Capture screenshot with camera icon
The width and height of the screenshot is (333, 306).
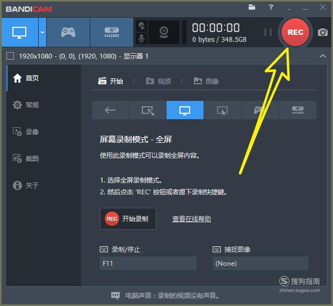(323, 32)
